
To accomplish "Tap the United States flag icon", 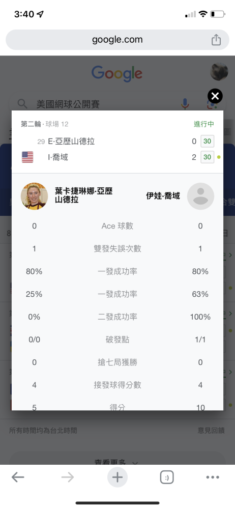I will 27,157.
